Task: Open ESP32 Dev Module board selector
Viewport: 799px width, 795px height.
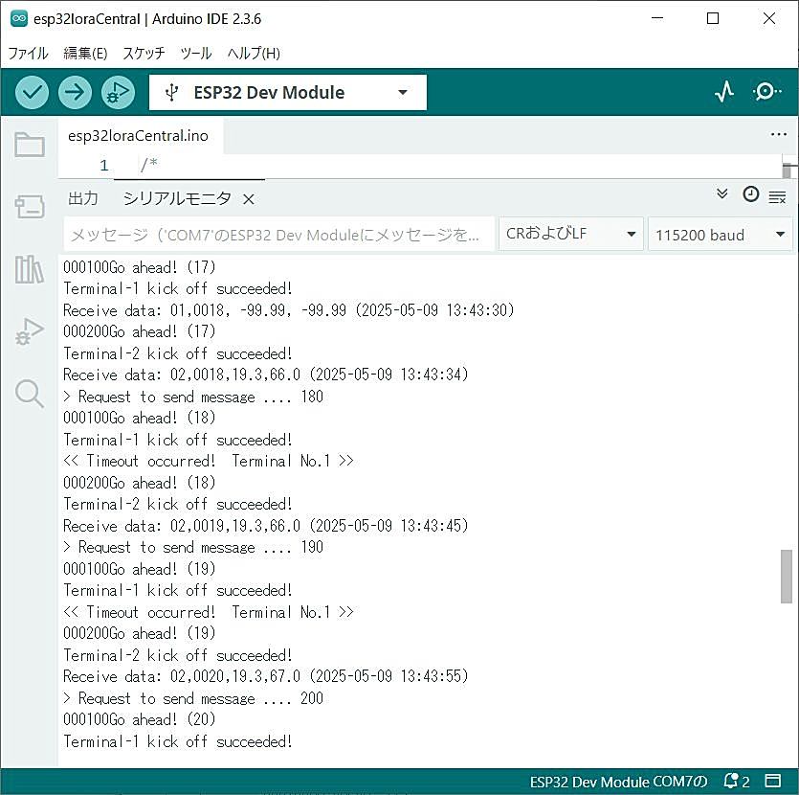Action: [288, 92]
